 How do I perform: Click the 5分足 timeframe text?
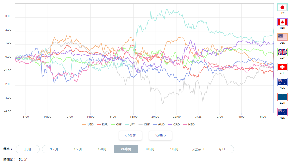pos(23,160)
